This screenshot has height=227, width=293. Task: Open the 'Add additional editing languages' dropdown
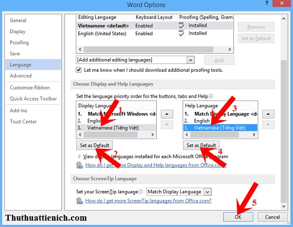click(x=191, y=60)
